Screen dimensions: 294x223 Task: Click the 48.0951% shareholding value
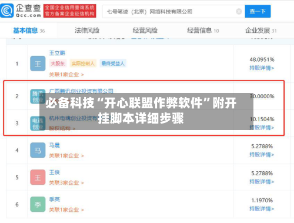(262, 59)
